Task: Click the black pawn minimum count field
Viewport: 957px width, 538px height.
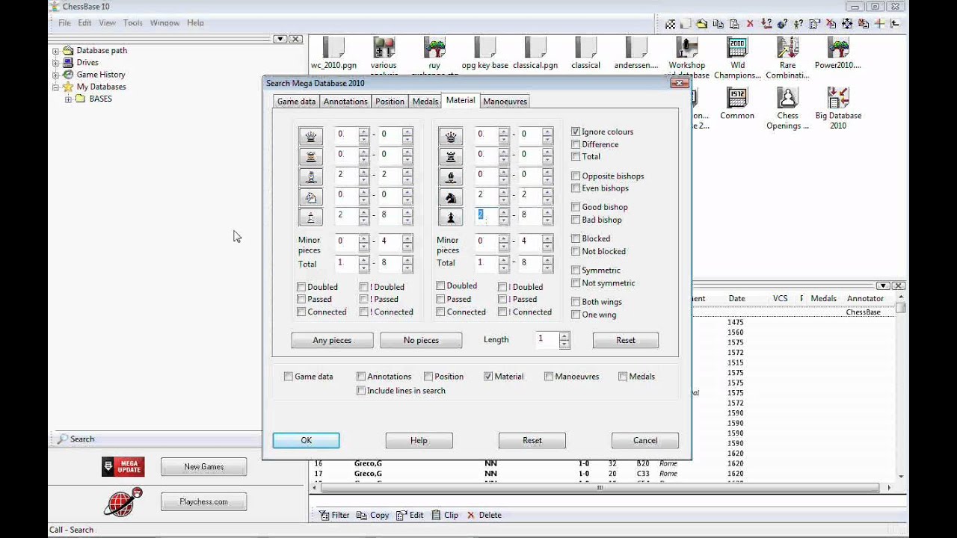Action: pyautogui.click(x=487, y=217)
